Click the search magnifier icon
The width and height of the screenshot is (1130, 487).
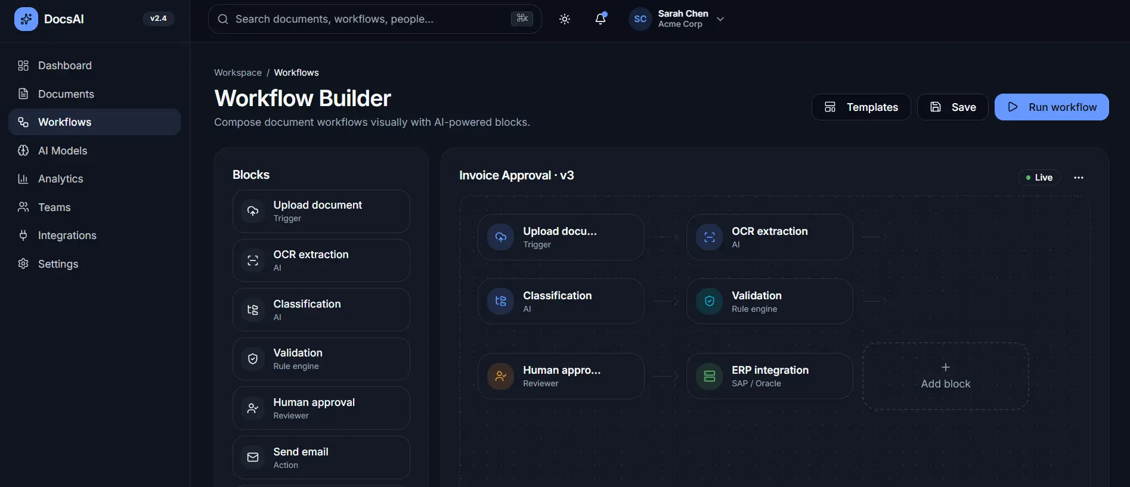pyautogui.click(x=223, y=19)
